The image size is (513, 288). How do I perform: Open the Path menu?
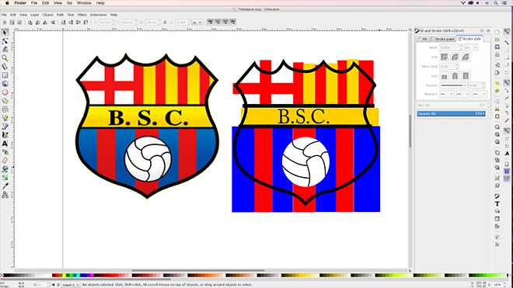click(x=60, y=15)
